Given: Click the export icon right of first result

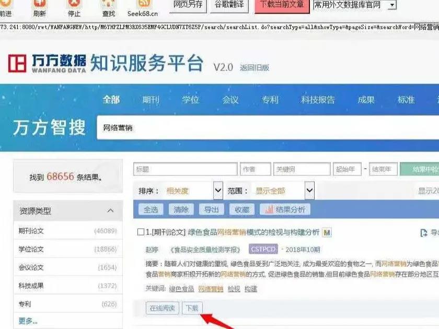Looking at the screenshot, I should coord(424,233).
